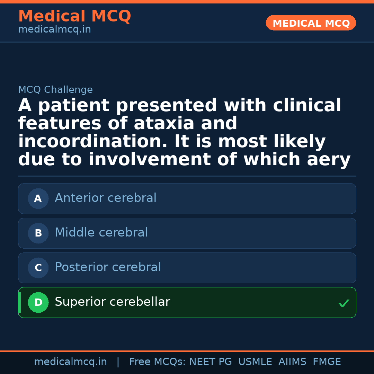Choose the "Anterior cerebral" answer text
The height and width of the screenshot is (374, 374).
point(106,198)
